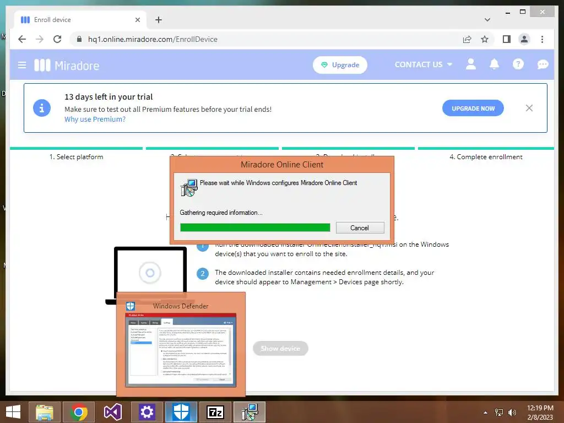This screenshot has height=423, width=564.
Task: Open File Explorer from taskbar
Action: [x=44, y=412]
